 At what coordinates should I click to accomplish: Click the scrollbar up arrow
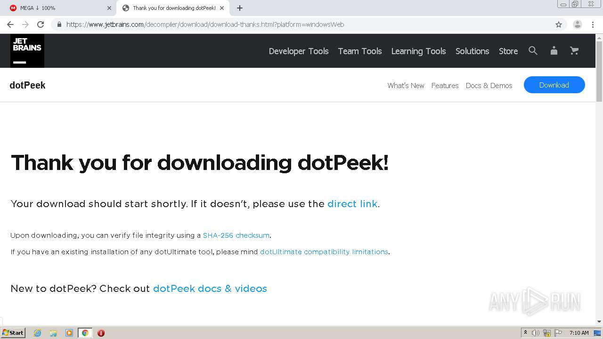point(599,37)
